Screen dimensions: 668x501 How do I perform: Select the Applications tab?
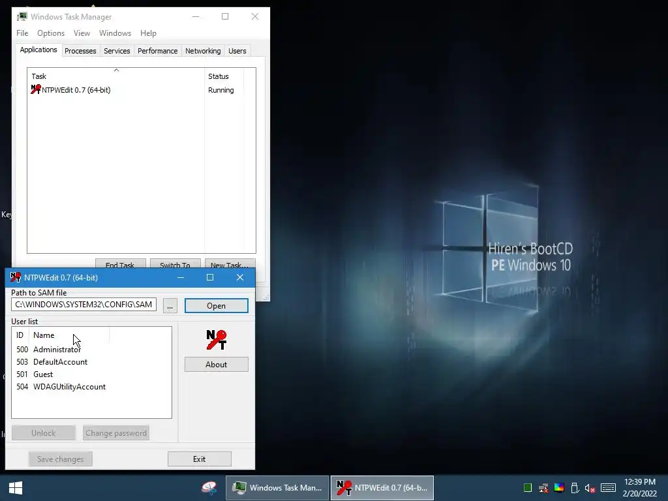click(x=38, y=50)
